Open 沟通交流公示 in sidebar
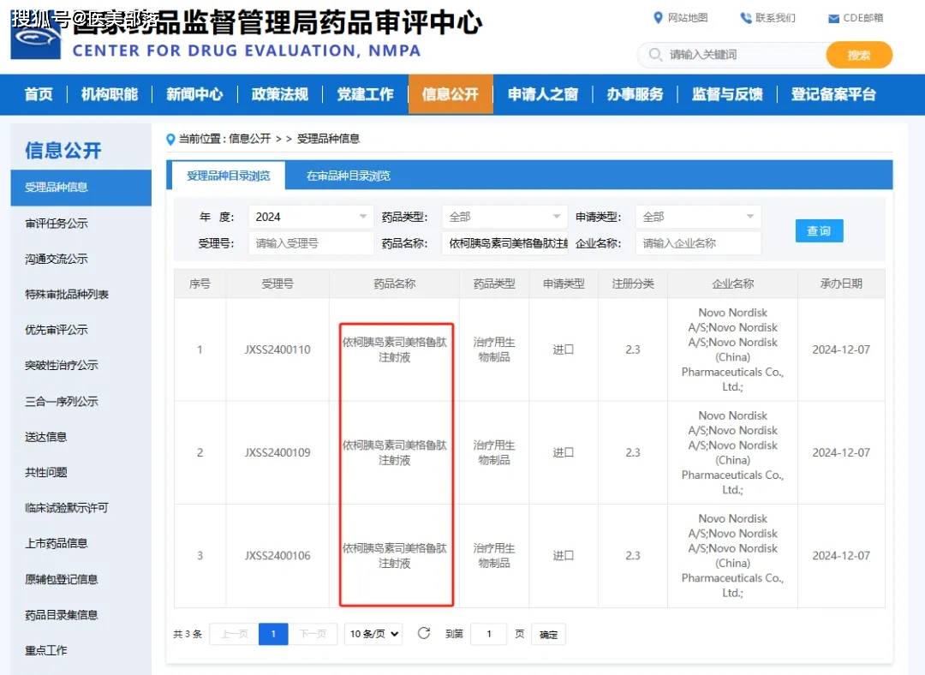 [56, 259]
